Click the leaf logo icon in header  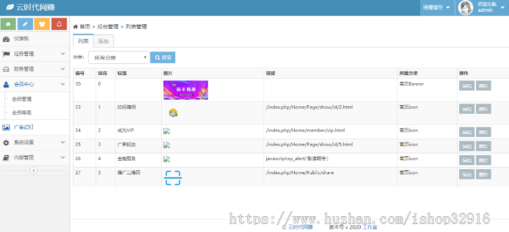[10, 7]
